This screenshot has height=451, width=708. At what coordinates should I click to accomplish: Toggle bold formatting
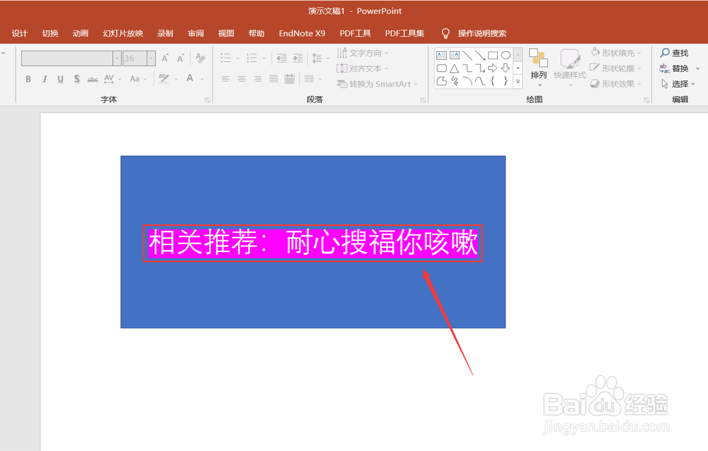[29, 79]
